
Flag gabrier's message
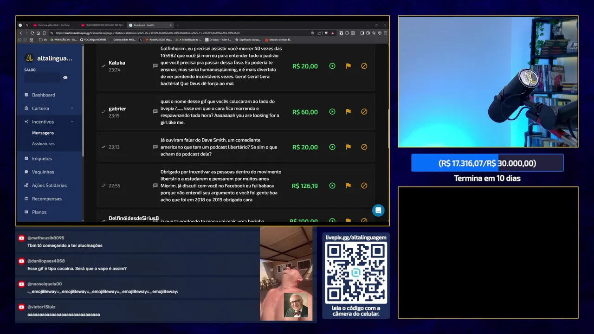pos(348,112)
